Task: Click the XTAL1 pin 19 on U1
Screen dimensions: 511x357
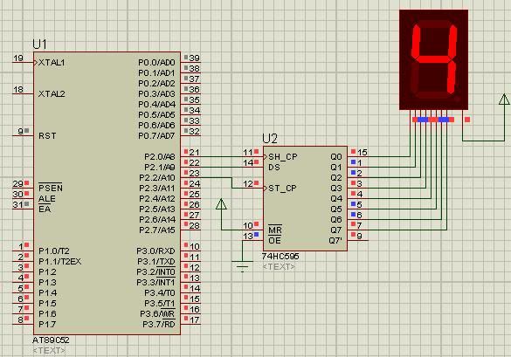Action: (23, 62)
